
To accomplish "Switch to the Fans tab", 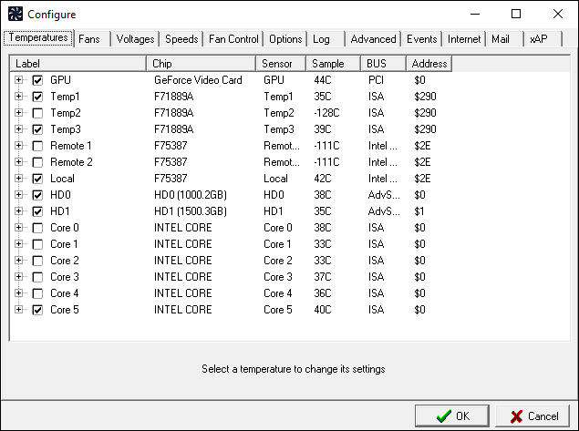I will [x=89, y=39].
